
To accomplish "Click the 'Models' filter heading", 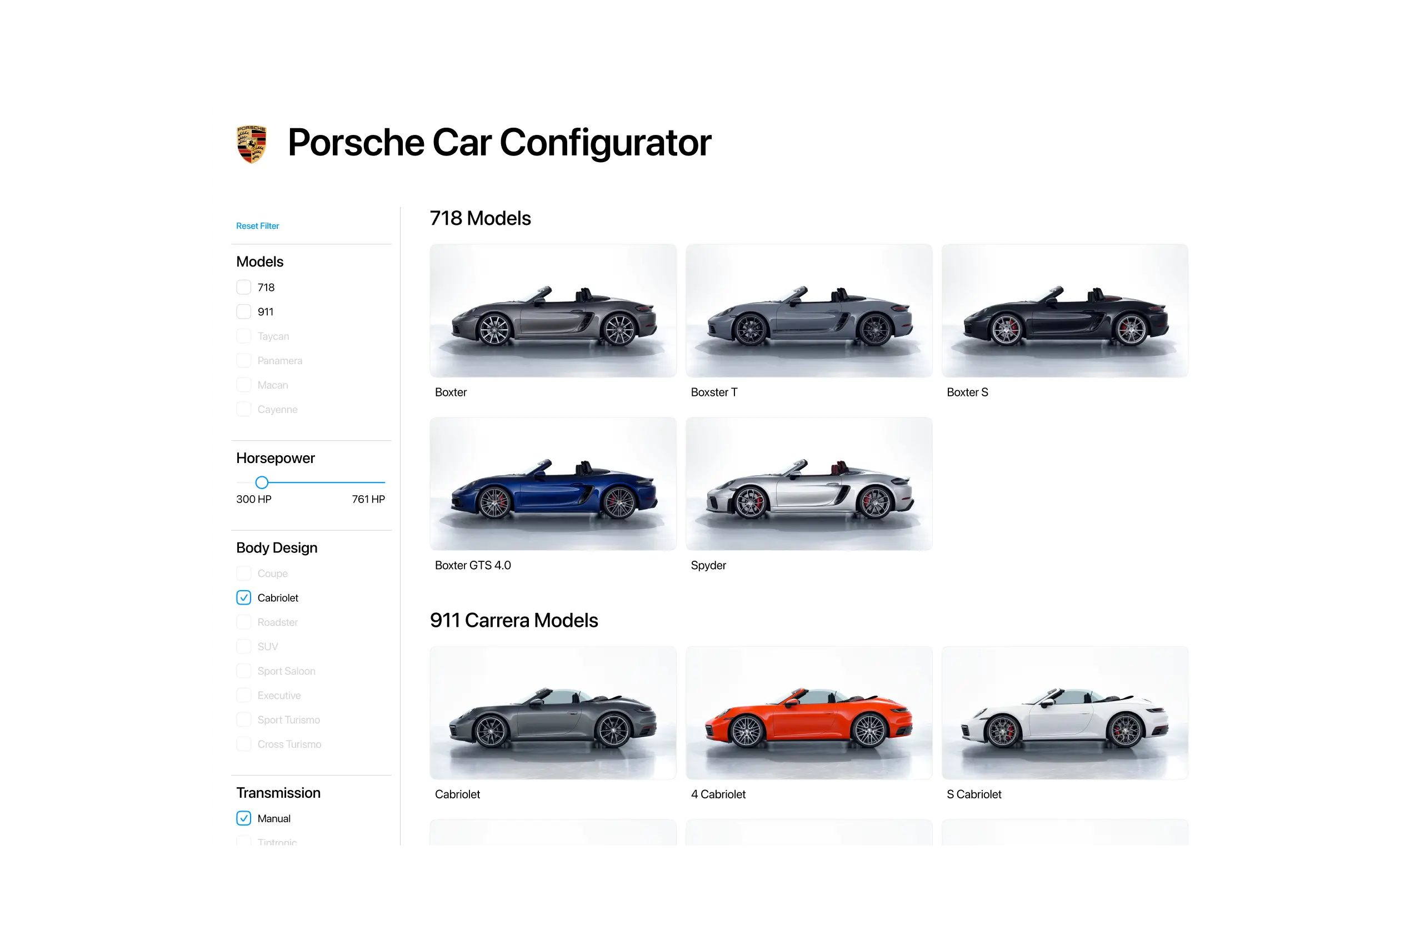I will [259, 261].
